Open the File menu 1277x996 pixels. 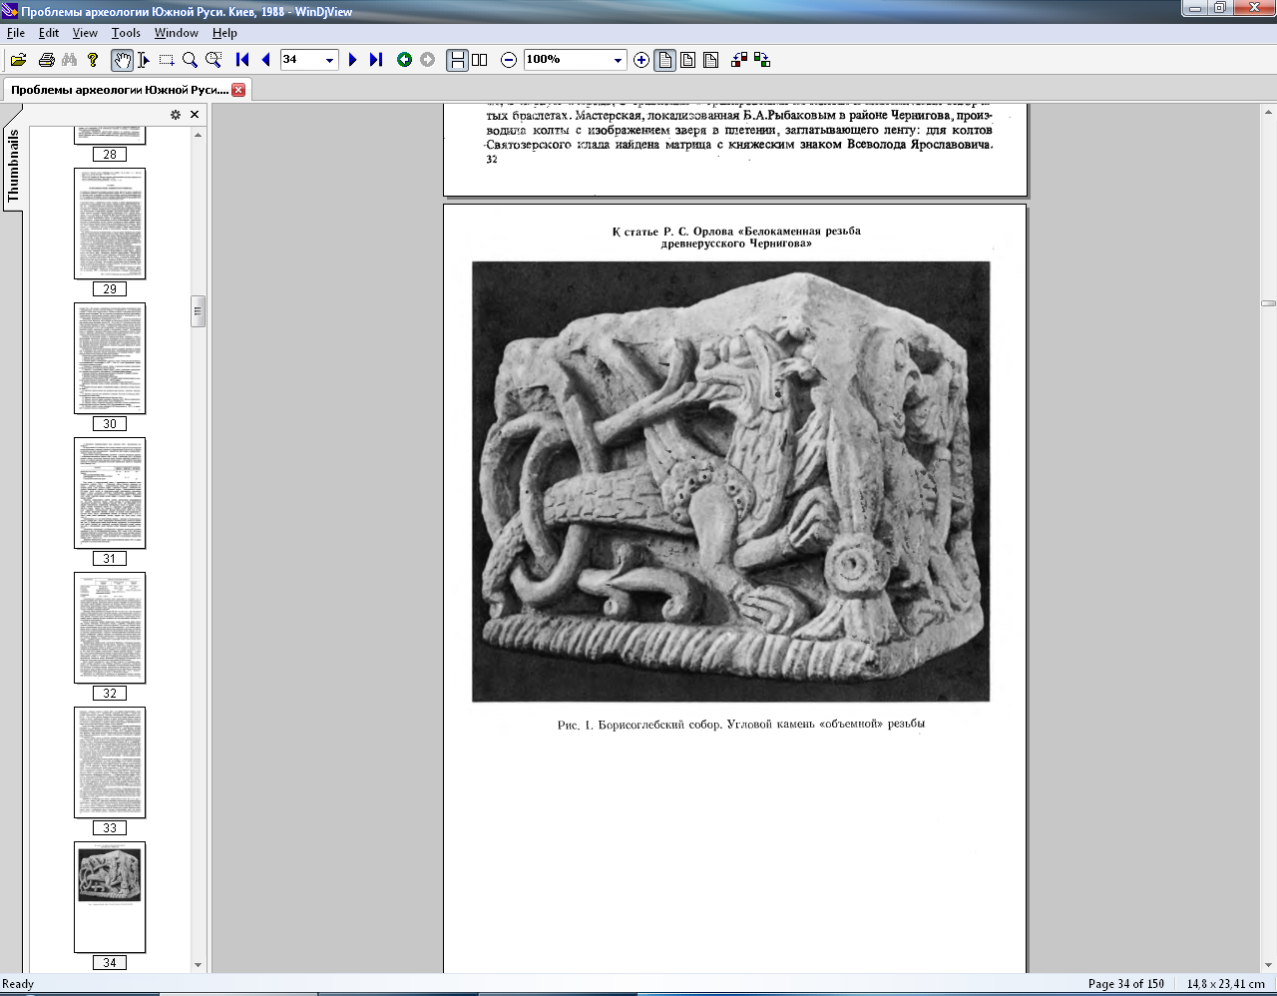pos(16,33)
